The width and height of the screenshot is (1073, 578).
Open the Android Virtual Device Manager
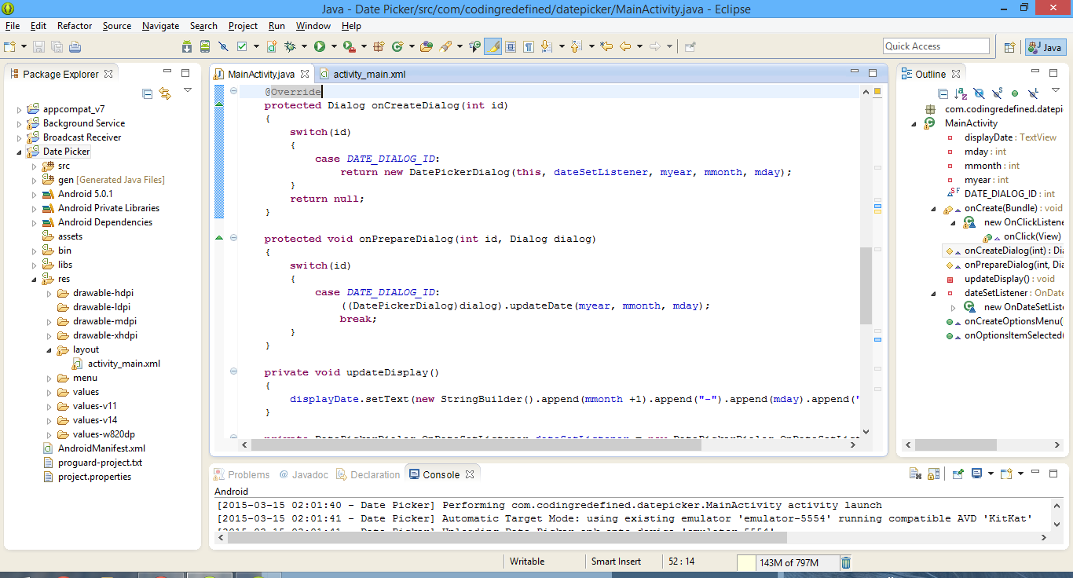203,46
